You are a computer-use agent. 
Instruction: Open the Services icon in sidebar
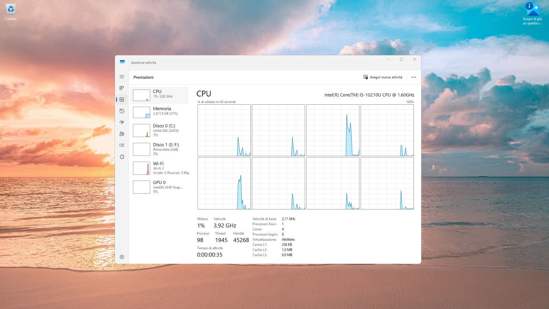[122, 157]
